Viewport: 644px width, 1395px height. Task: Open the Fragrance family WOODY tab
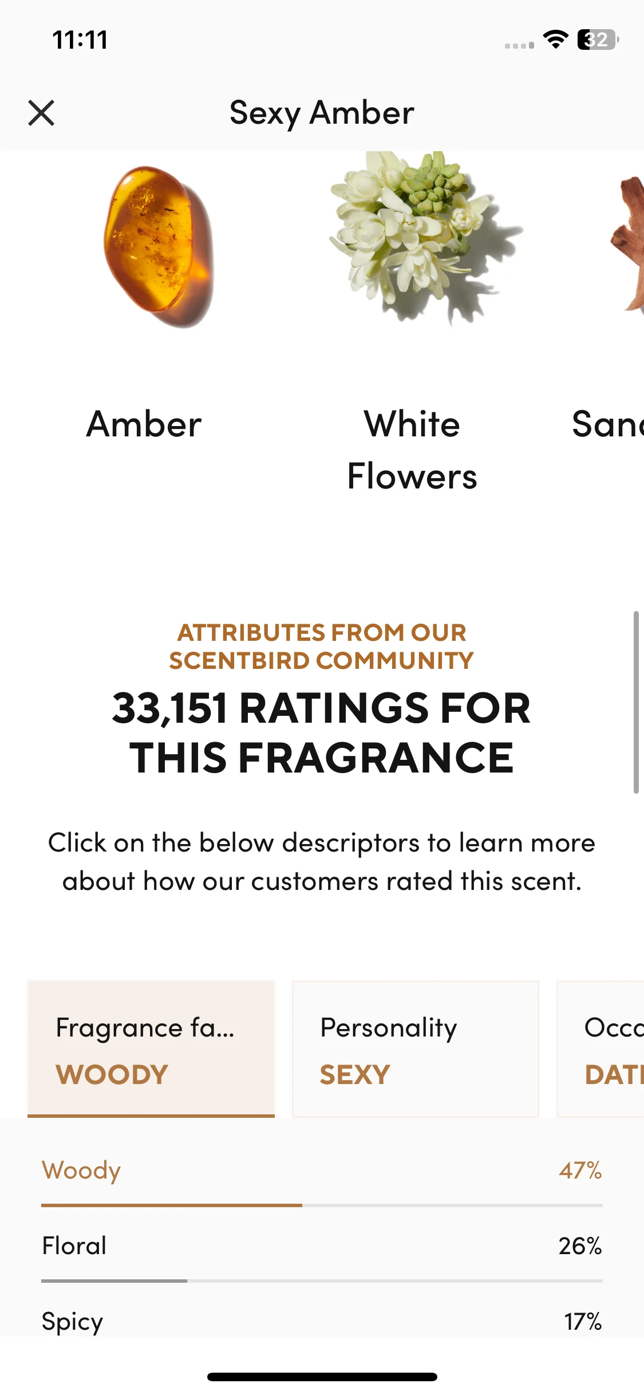(x=151, y=1049)
